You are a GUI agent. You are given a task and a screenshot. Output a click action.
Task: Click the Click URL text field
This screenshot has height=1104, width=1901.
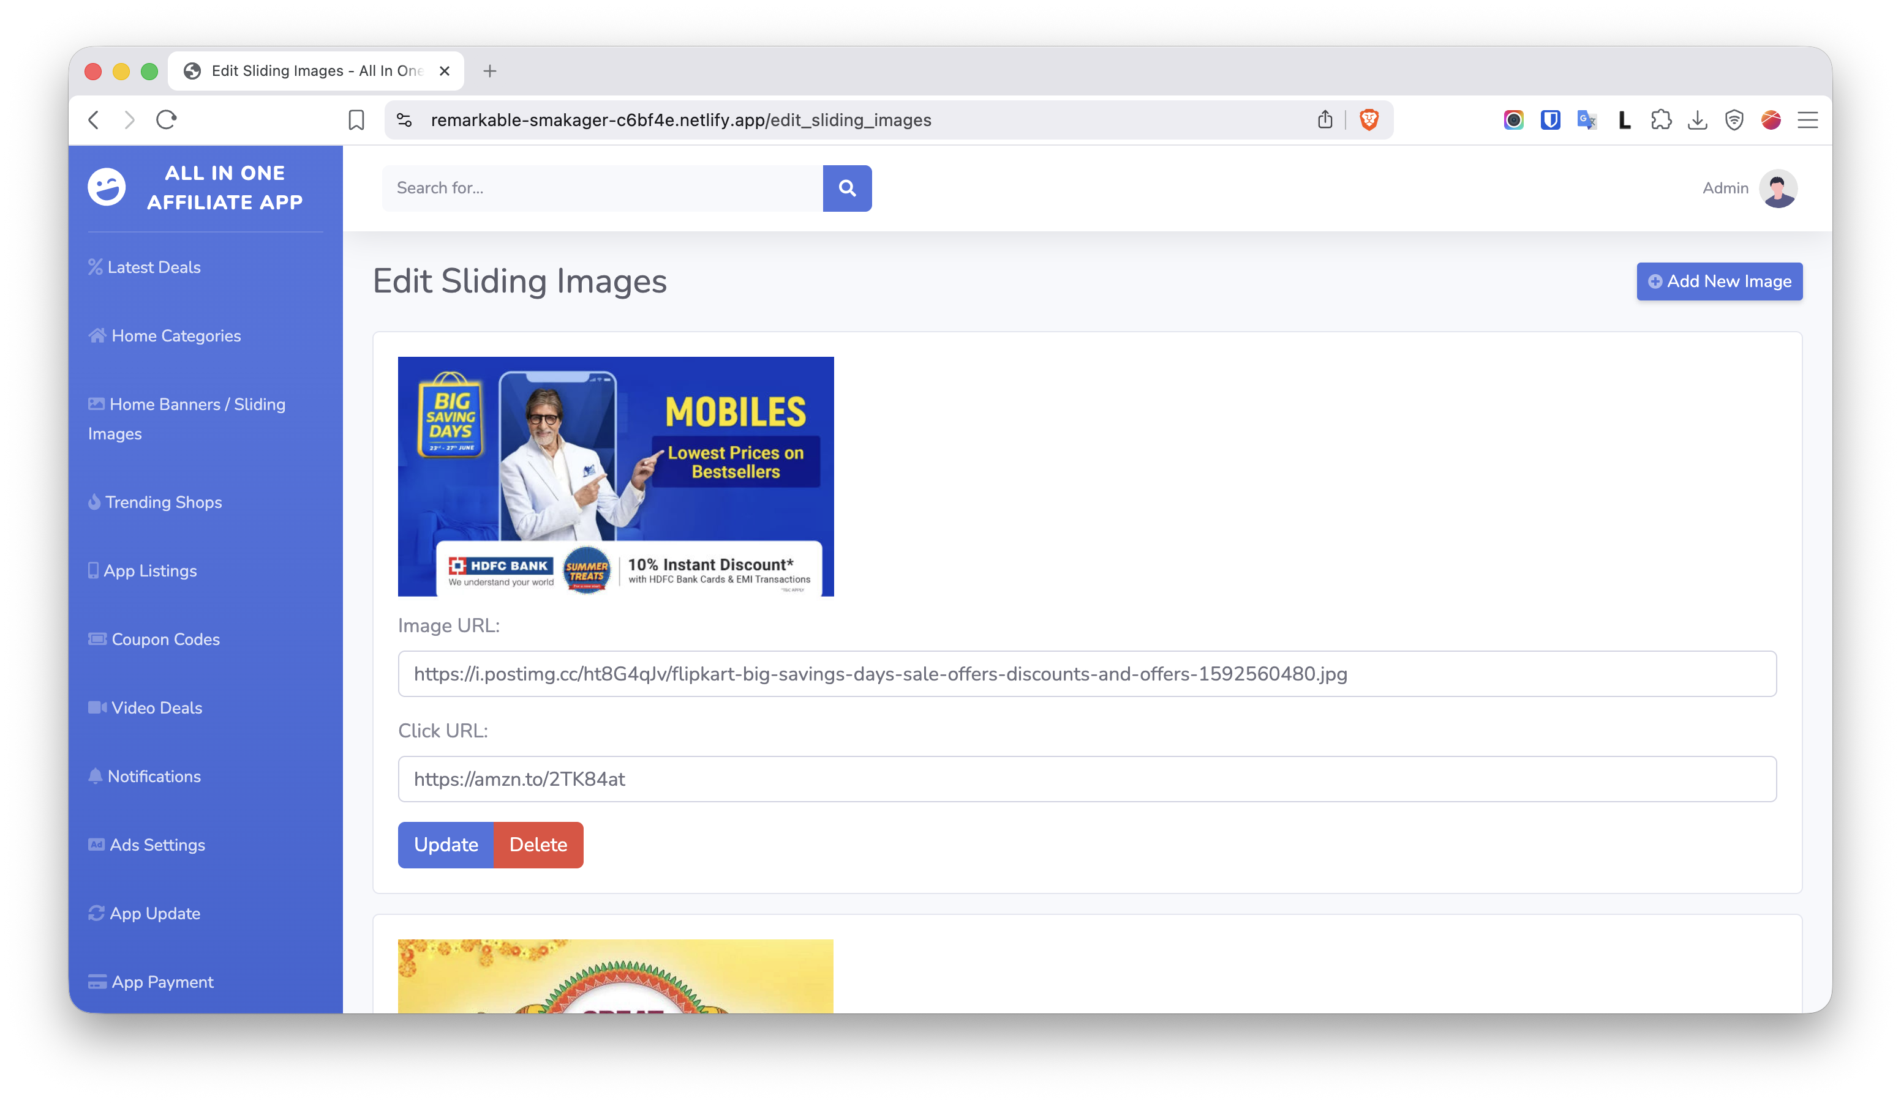(x=1087, y=779)
